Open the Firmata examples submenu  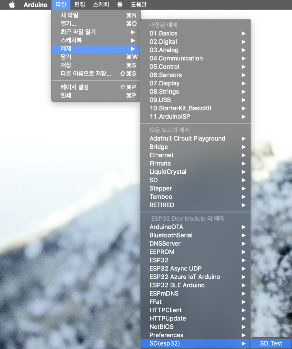point(196,163)
